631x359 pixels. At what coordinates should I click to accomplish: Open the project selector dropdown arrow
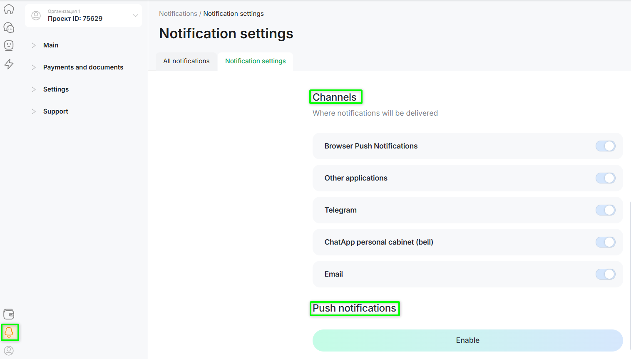[135, 16]
